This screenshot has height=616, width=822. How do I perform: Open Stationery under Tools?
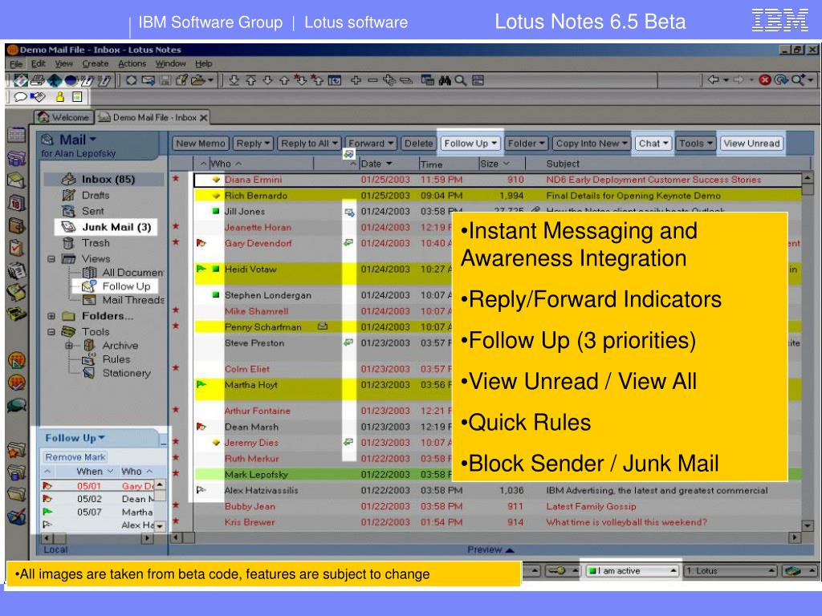[x=126, y=373]
